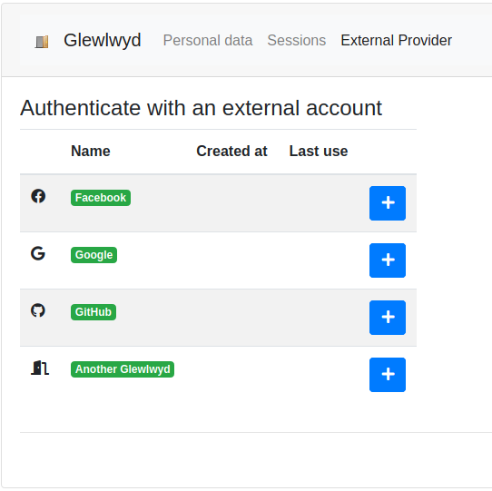The image size is (492, 491).
Task: Click the Another Glewlwyd door icon
Action: (40, 368)
